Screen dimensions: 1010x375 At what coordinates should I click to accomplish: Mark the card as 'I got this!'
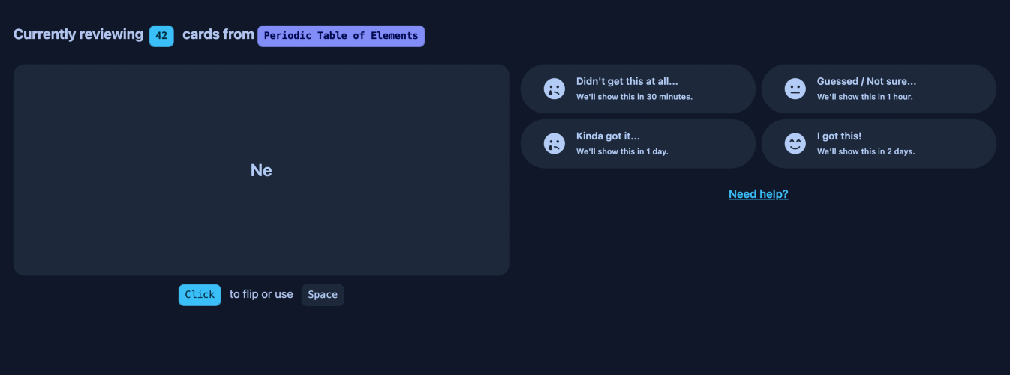tap(839, 136)
